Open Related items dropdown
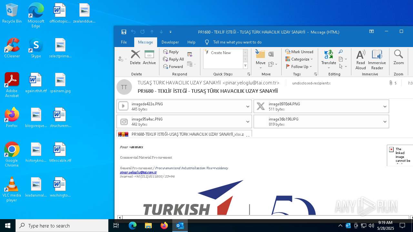Screen dimensions: 413x232 (x=343, y=59)
